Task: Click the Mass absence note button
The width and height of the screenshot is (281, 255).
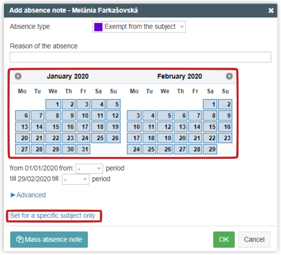Action: tap(49, 239)
